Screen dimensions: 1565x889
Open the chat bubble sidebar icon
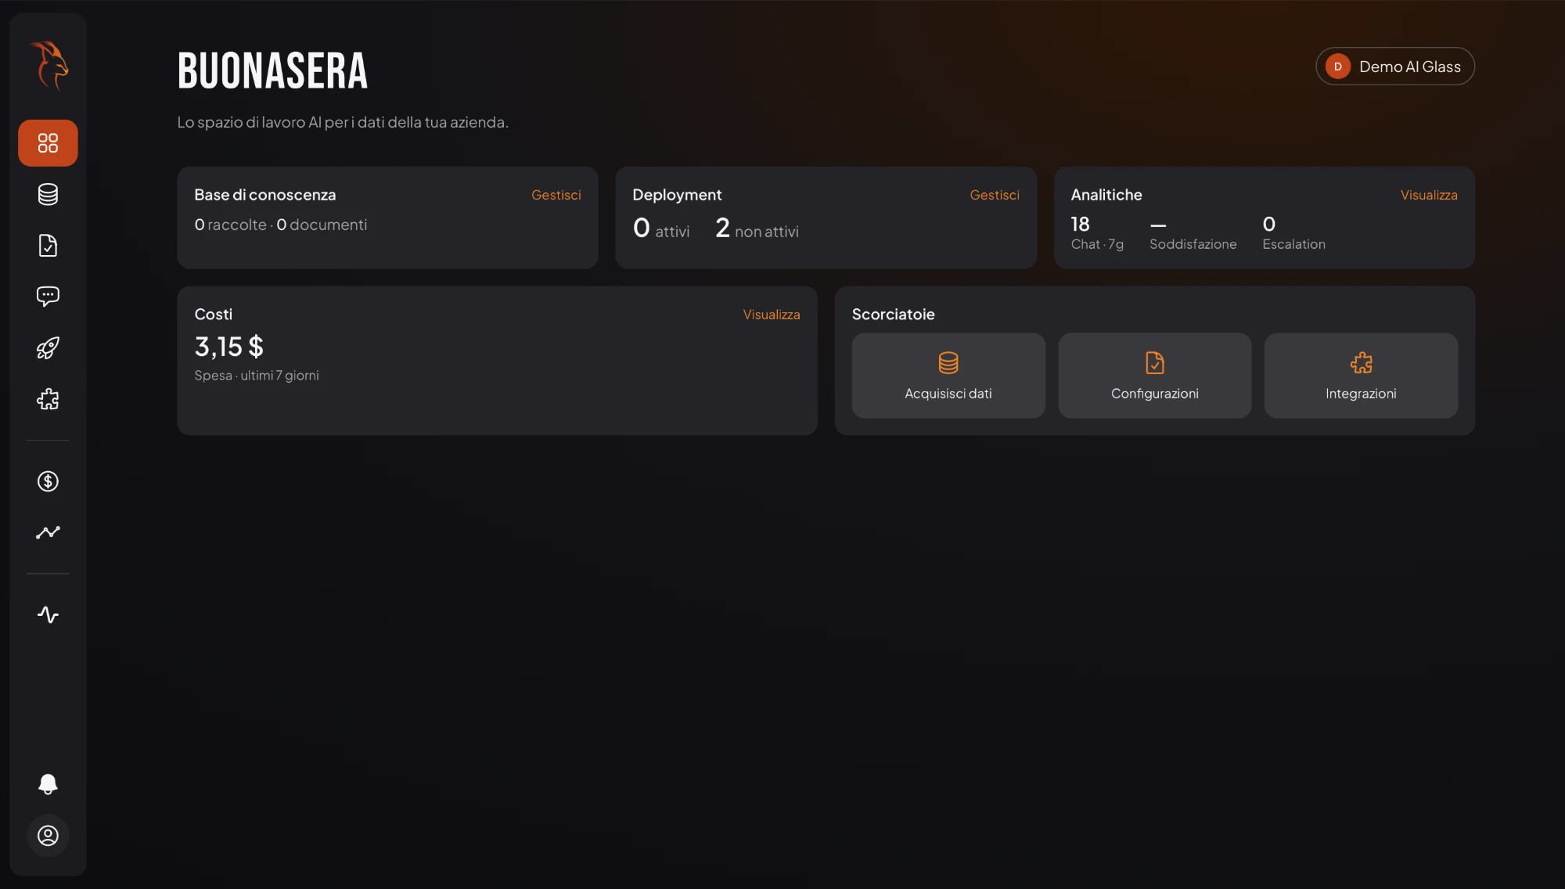pos(48,296)
